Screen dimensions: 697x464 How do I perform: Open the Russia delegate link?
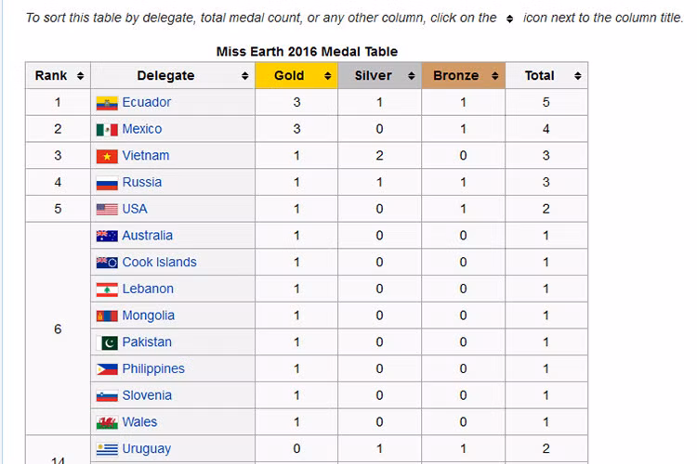tap(142, 182)
